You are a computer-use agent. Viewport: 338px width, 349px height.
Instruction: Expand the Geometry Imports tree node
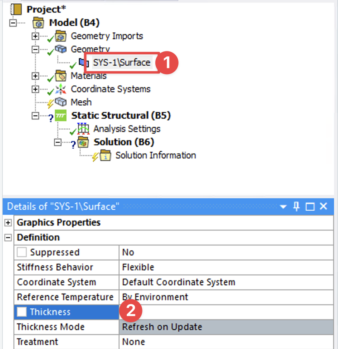35,36
